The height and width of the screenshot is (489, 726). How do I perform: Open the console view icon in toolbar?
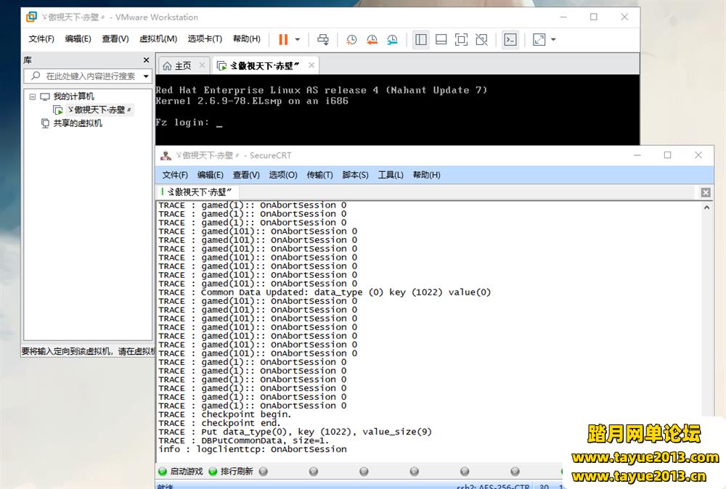510,39
